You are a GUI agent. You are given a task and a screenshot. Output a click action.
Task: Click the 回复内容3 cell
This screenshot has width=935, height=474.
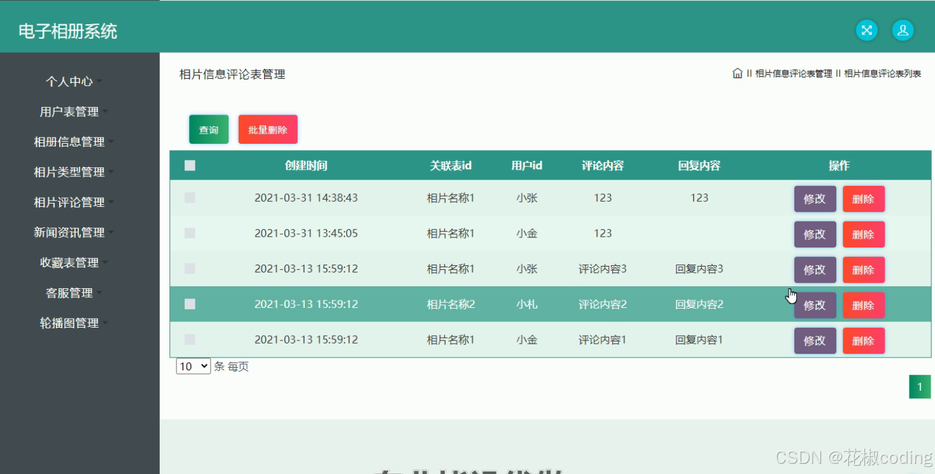699,268
